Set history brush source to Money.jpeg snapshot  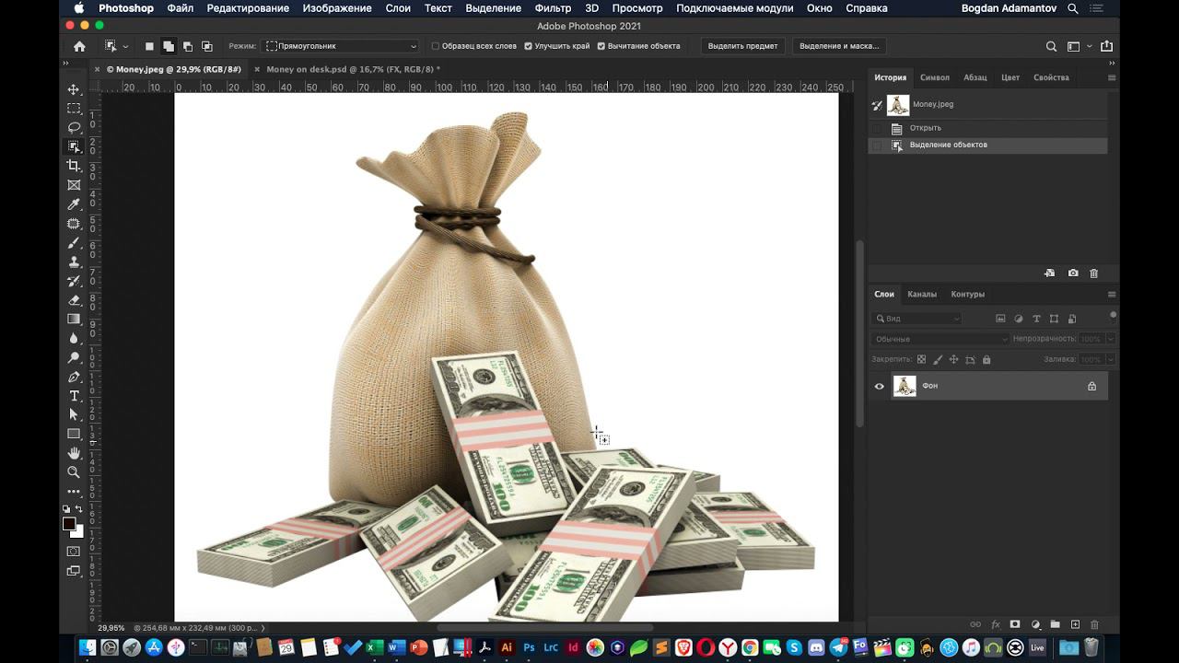(878, 105)
